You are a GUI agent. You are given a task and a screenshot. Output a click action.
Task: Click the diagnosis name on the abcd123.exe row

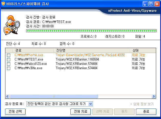tap(77, 64)
